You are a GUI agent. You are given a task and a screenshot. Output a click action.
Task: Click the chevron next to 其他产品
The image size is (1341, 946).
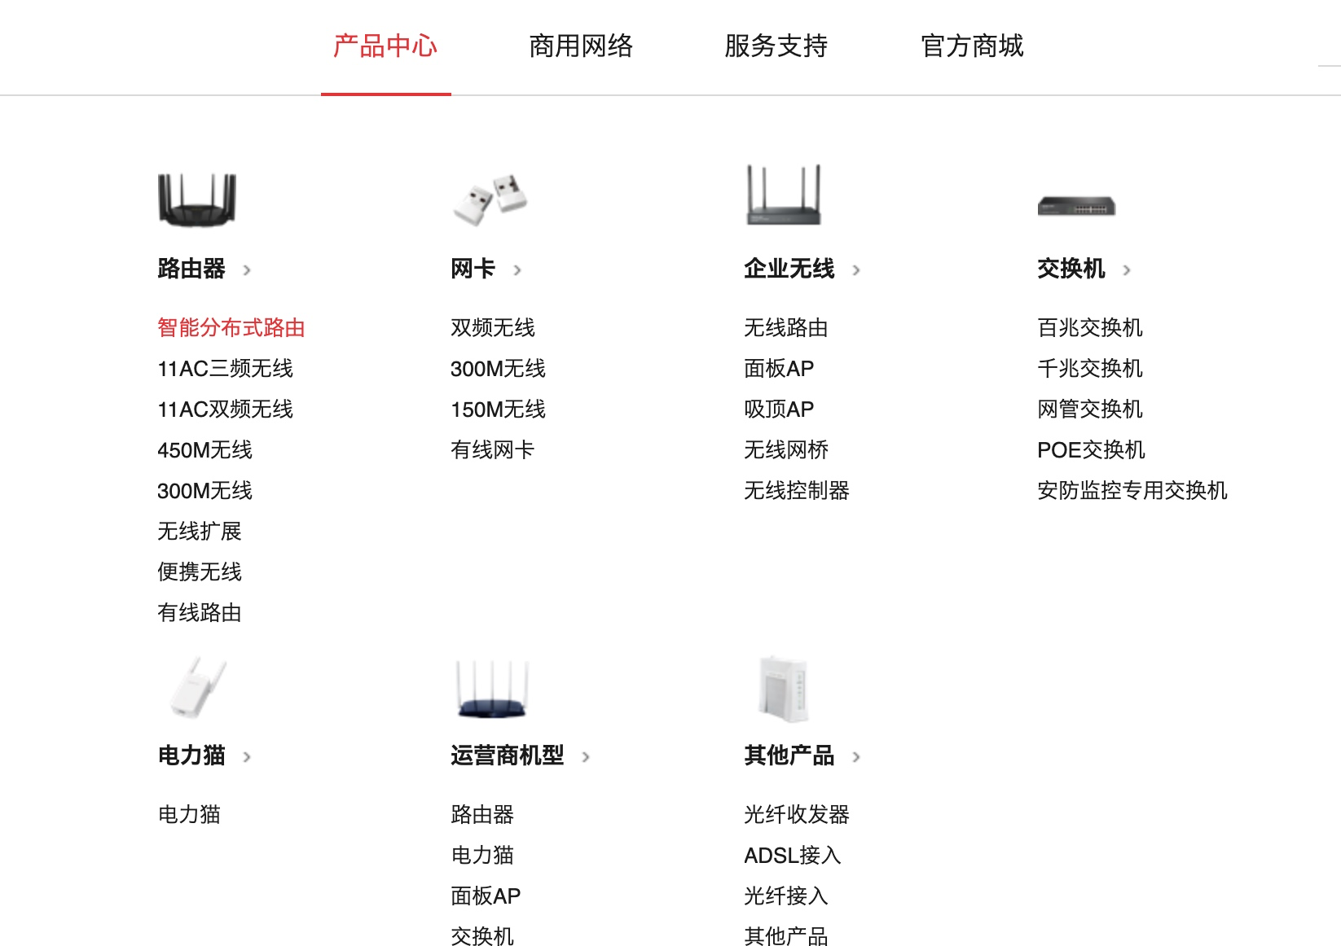point(856,757)
